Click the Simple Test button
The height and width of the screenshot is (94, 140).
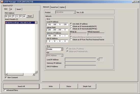pos(87,86)
